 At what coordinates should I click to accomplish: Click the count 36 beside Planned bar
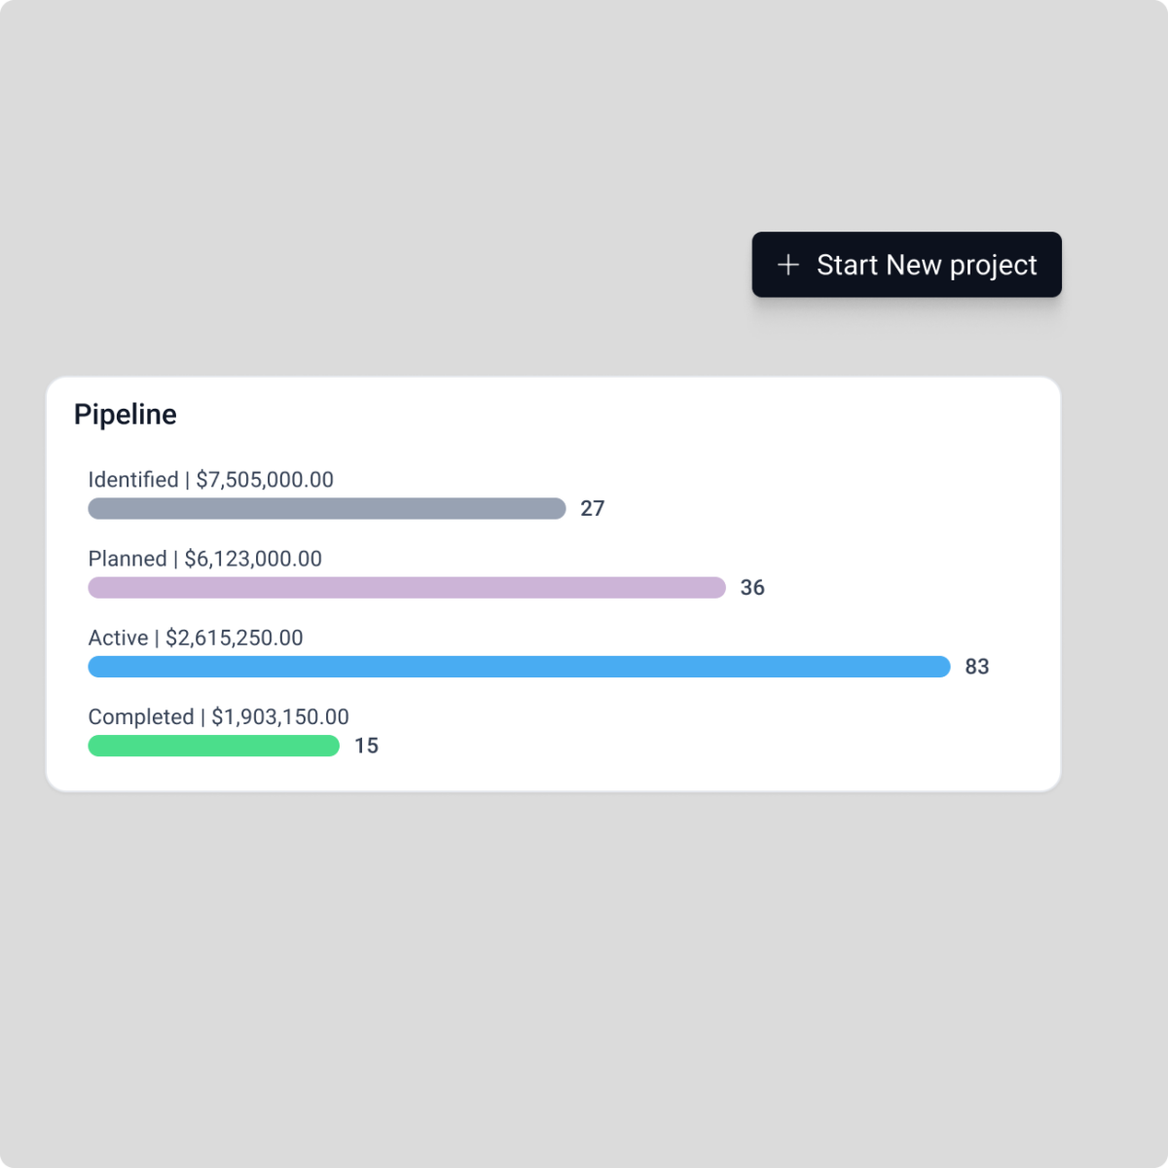pos(752,588)
